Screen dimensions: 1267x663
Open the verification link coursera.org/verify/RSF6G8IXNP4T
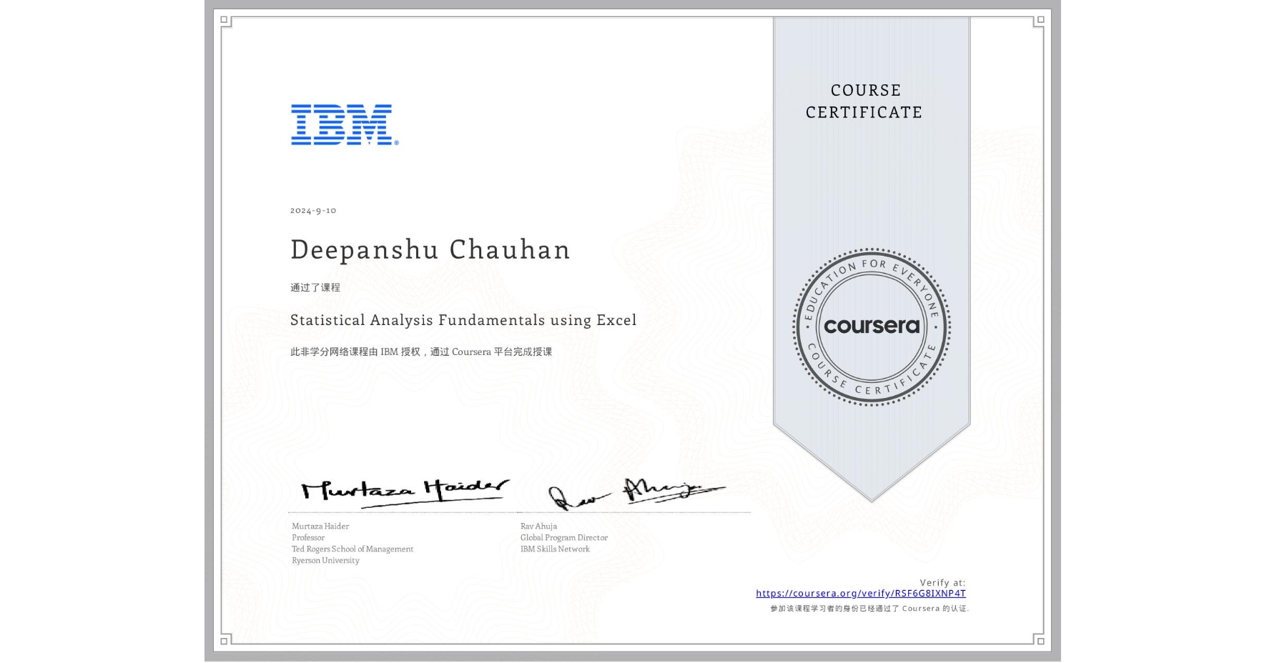(861, 594)
